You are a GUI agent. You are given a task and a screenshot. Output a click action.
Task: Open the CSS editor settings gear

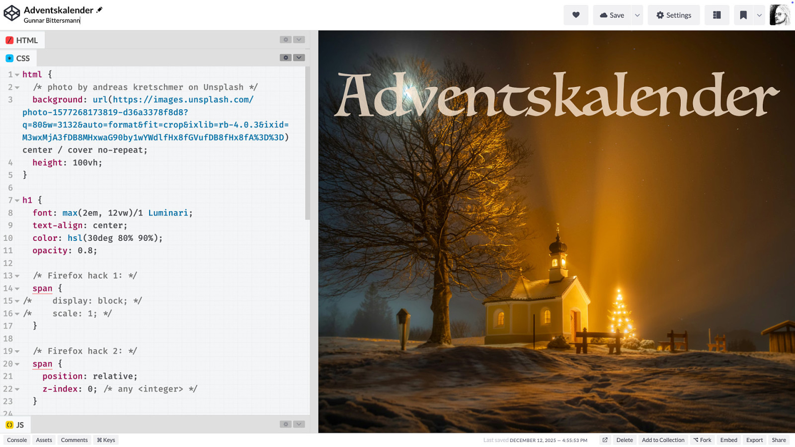285,58
